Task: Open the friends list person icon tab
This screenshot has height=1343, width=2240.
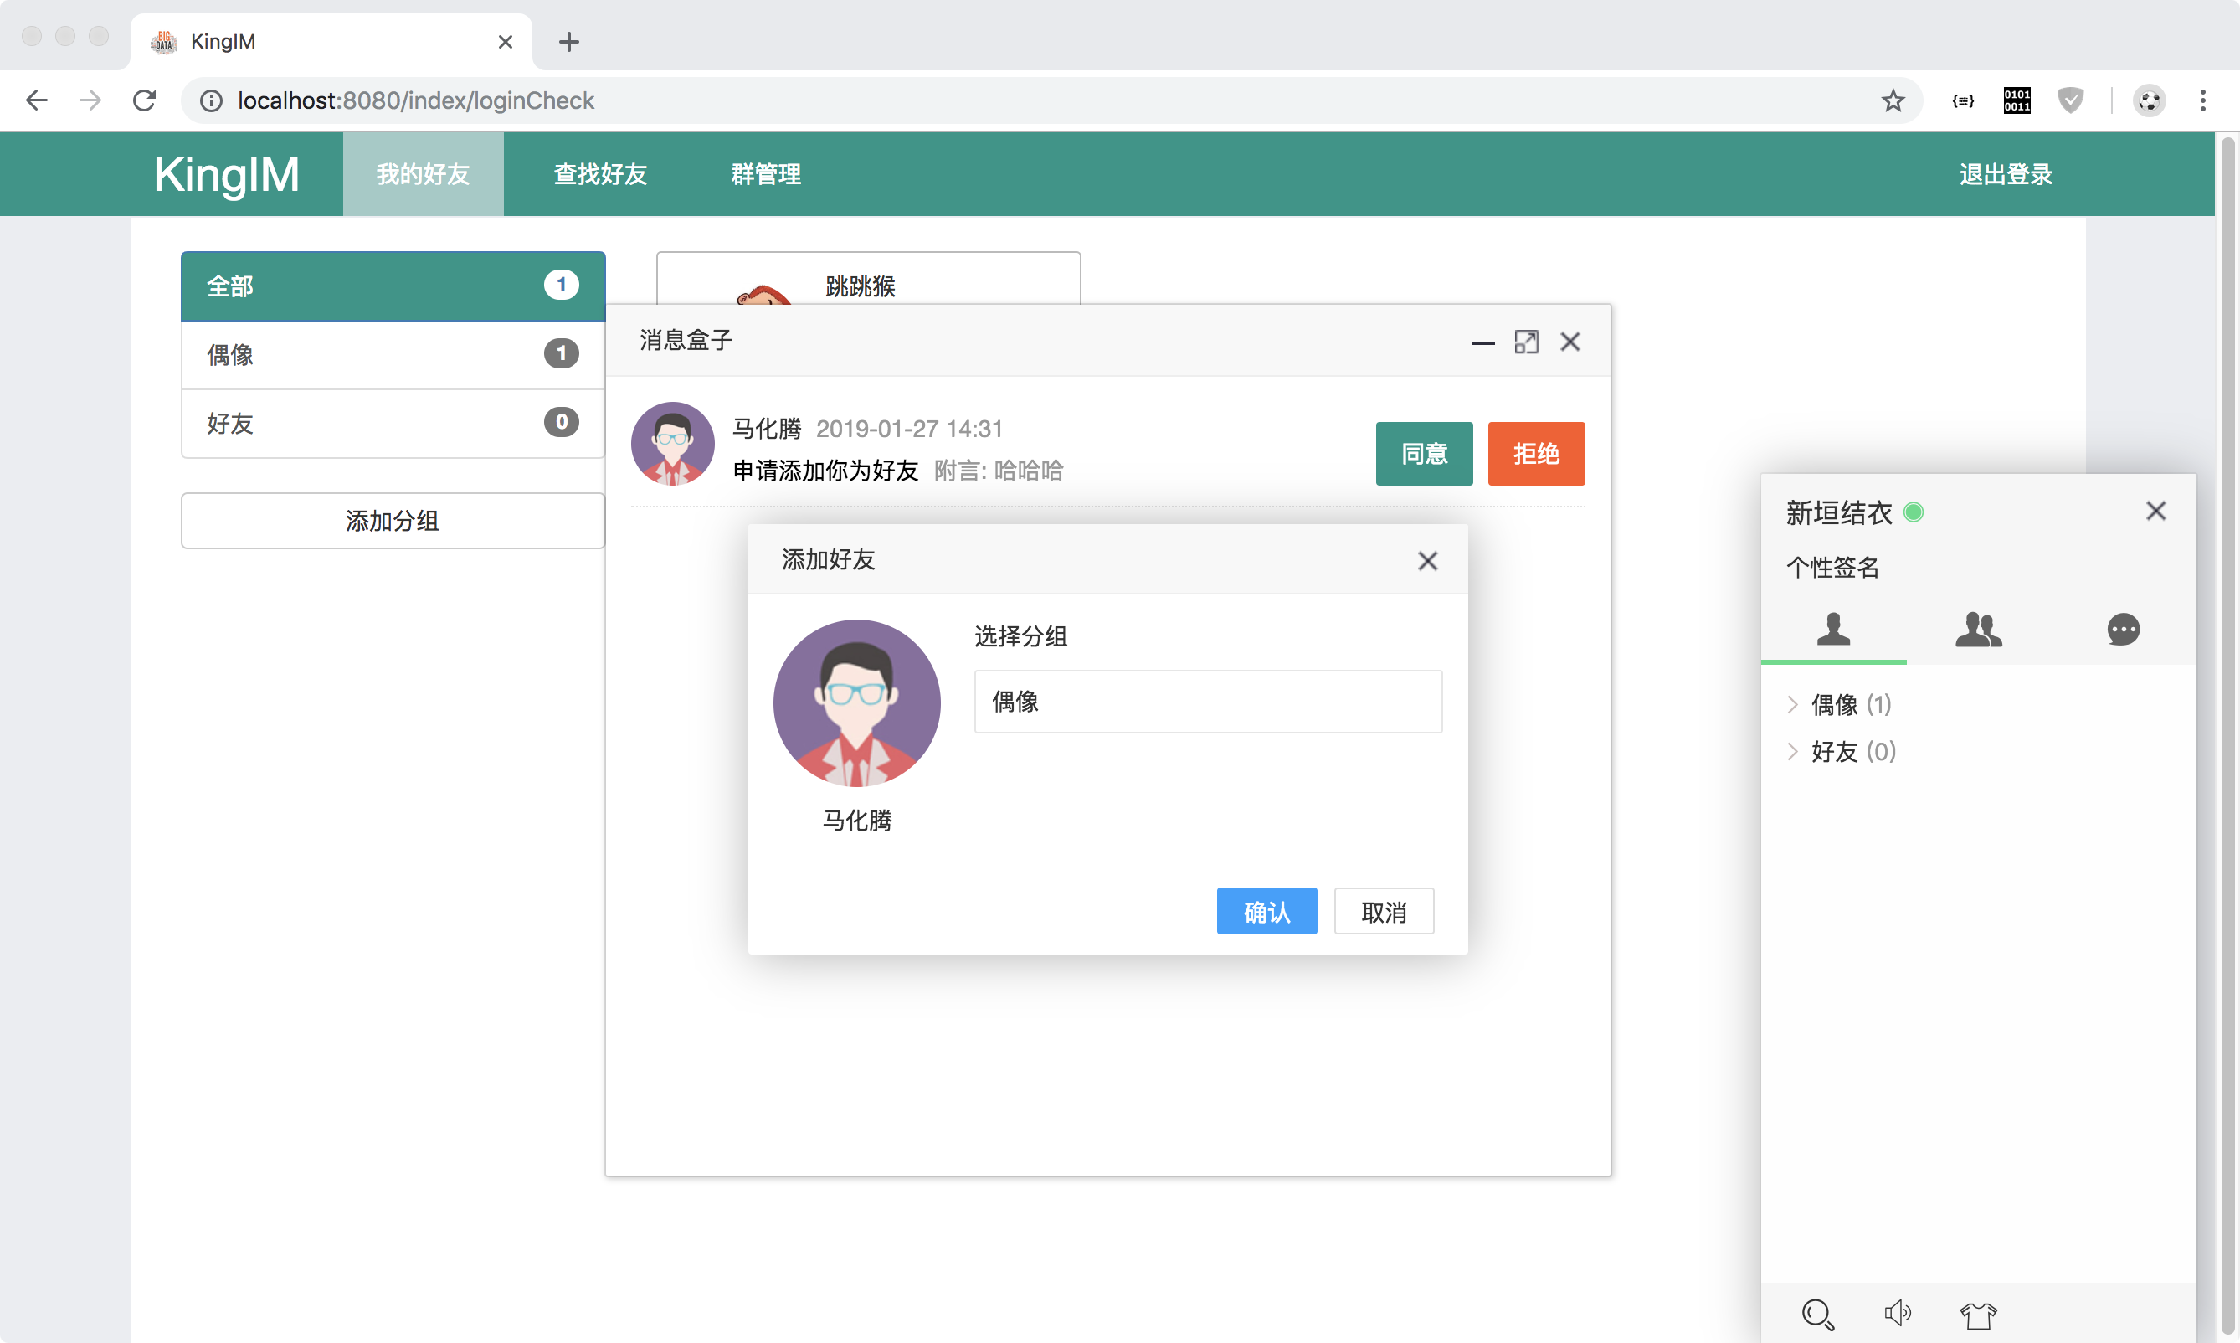Action: [x=1833, y=629]
